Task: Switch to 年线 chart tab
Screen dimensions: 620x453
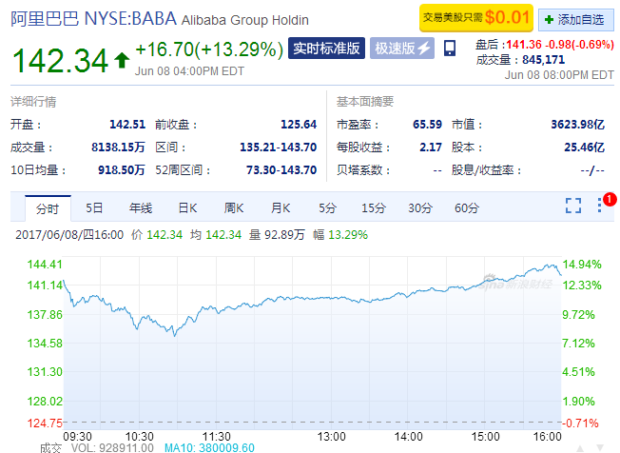Action: (x=141, y=208)
